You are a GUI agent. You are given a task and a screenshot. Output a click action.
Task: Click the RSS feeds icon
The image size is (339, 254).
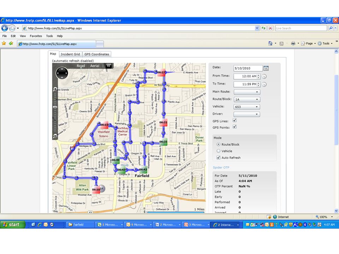click(281, 44)
